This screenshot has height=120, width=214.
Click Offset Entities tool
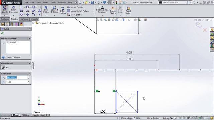tap(63, 11)
